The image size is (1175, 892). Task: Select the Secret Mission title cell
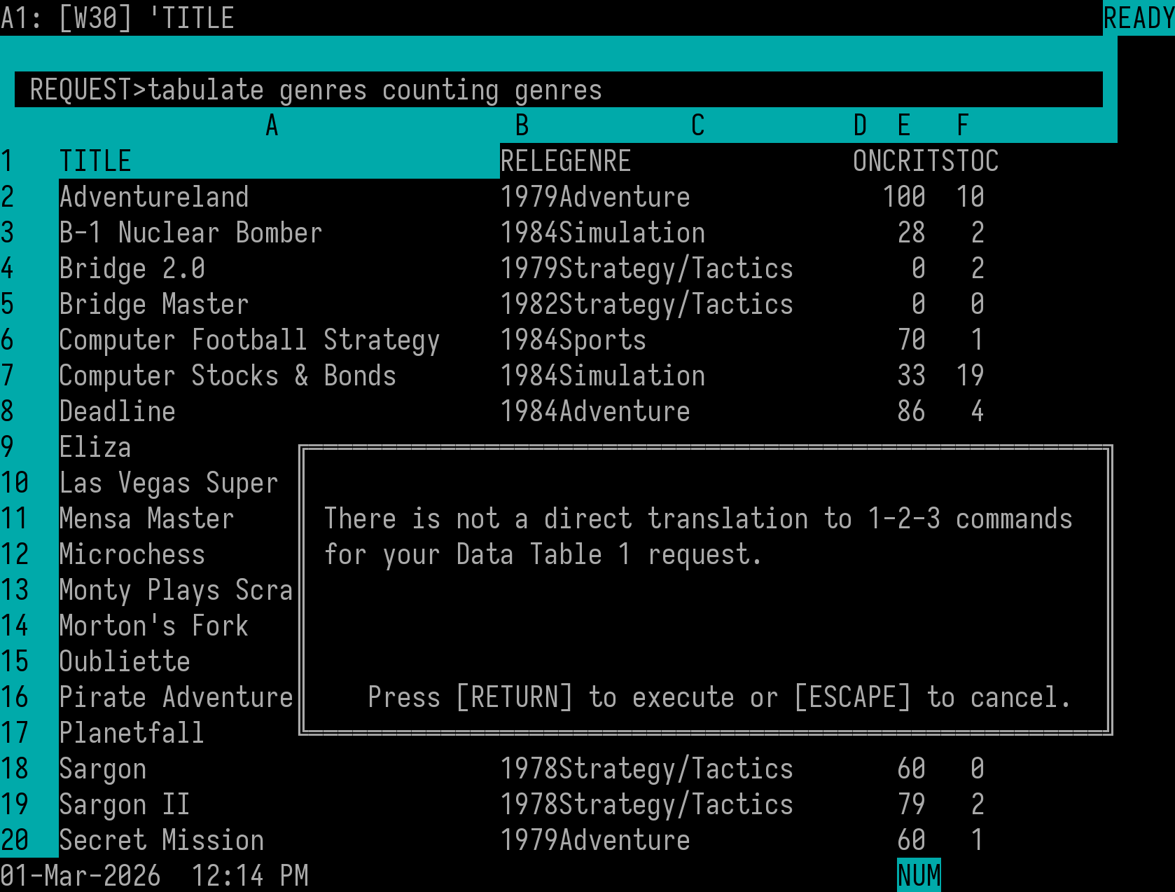tap(161, 839)
